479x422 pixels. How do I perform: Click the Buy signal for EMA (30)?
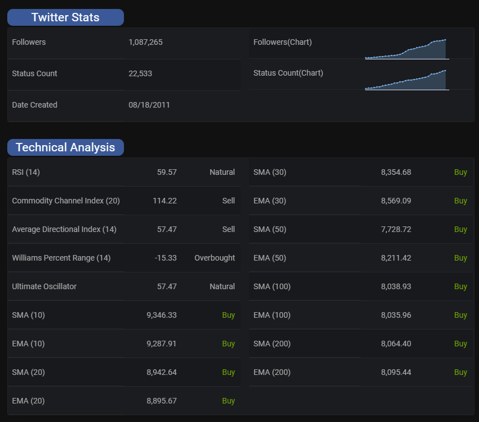pyautogui.click(x=460, y=201)
